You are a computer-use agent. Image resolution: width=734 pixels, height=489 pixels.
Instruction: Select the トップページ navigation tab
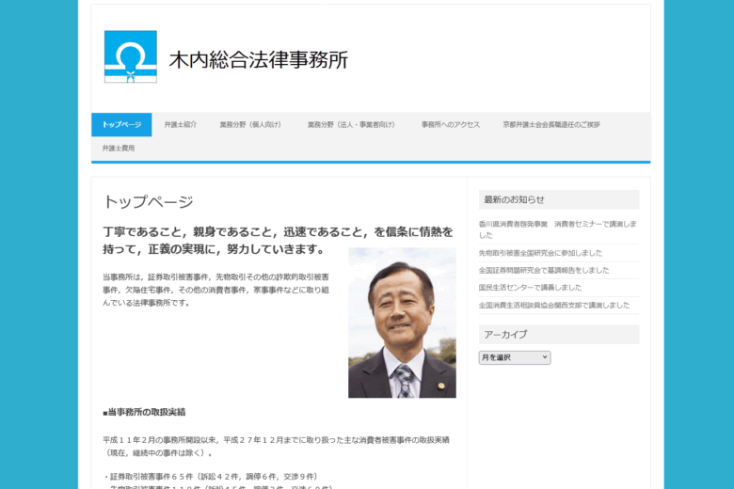(121, 124)
